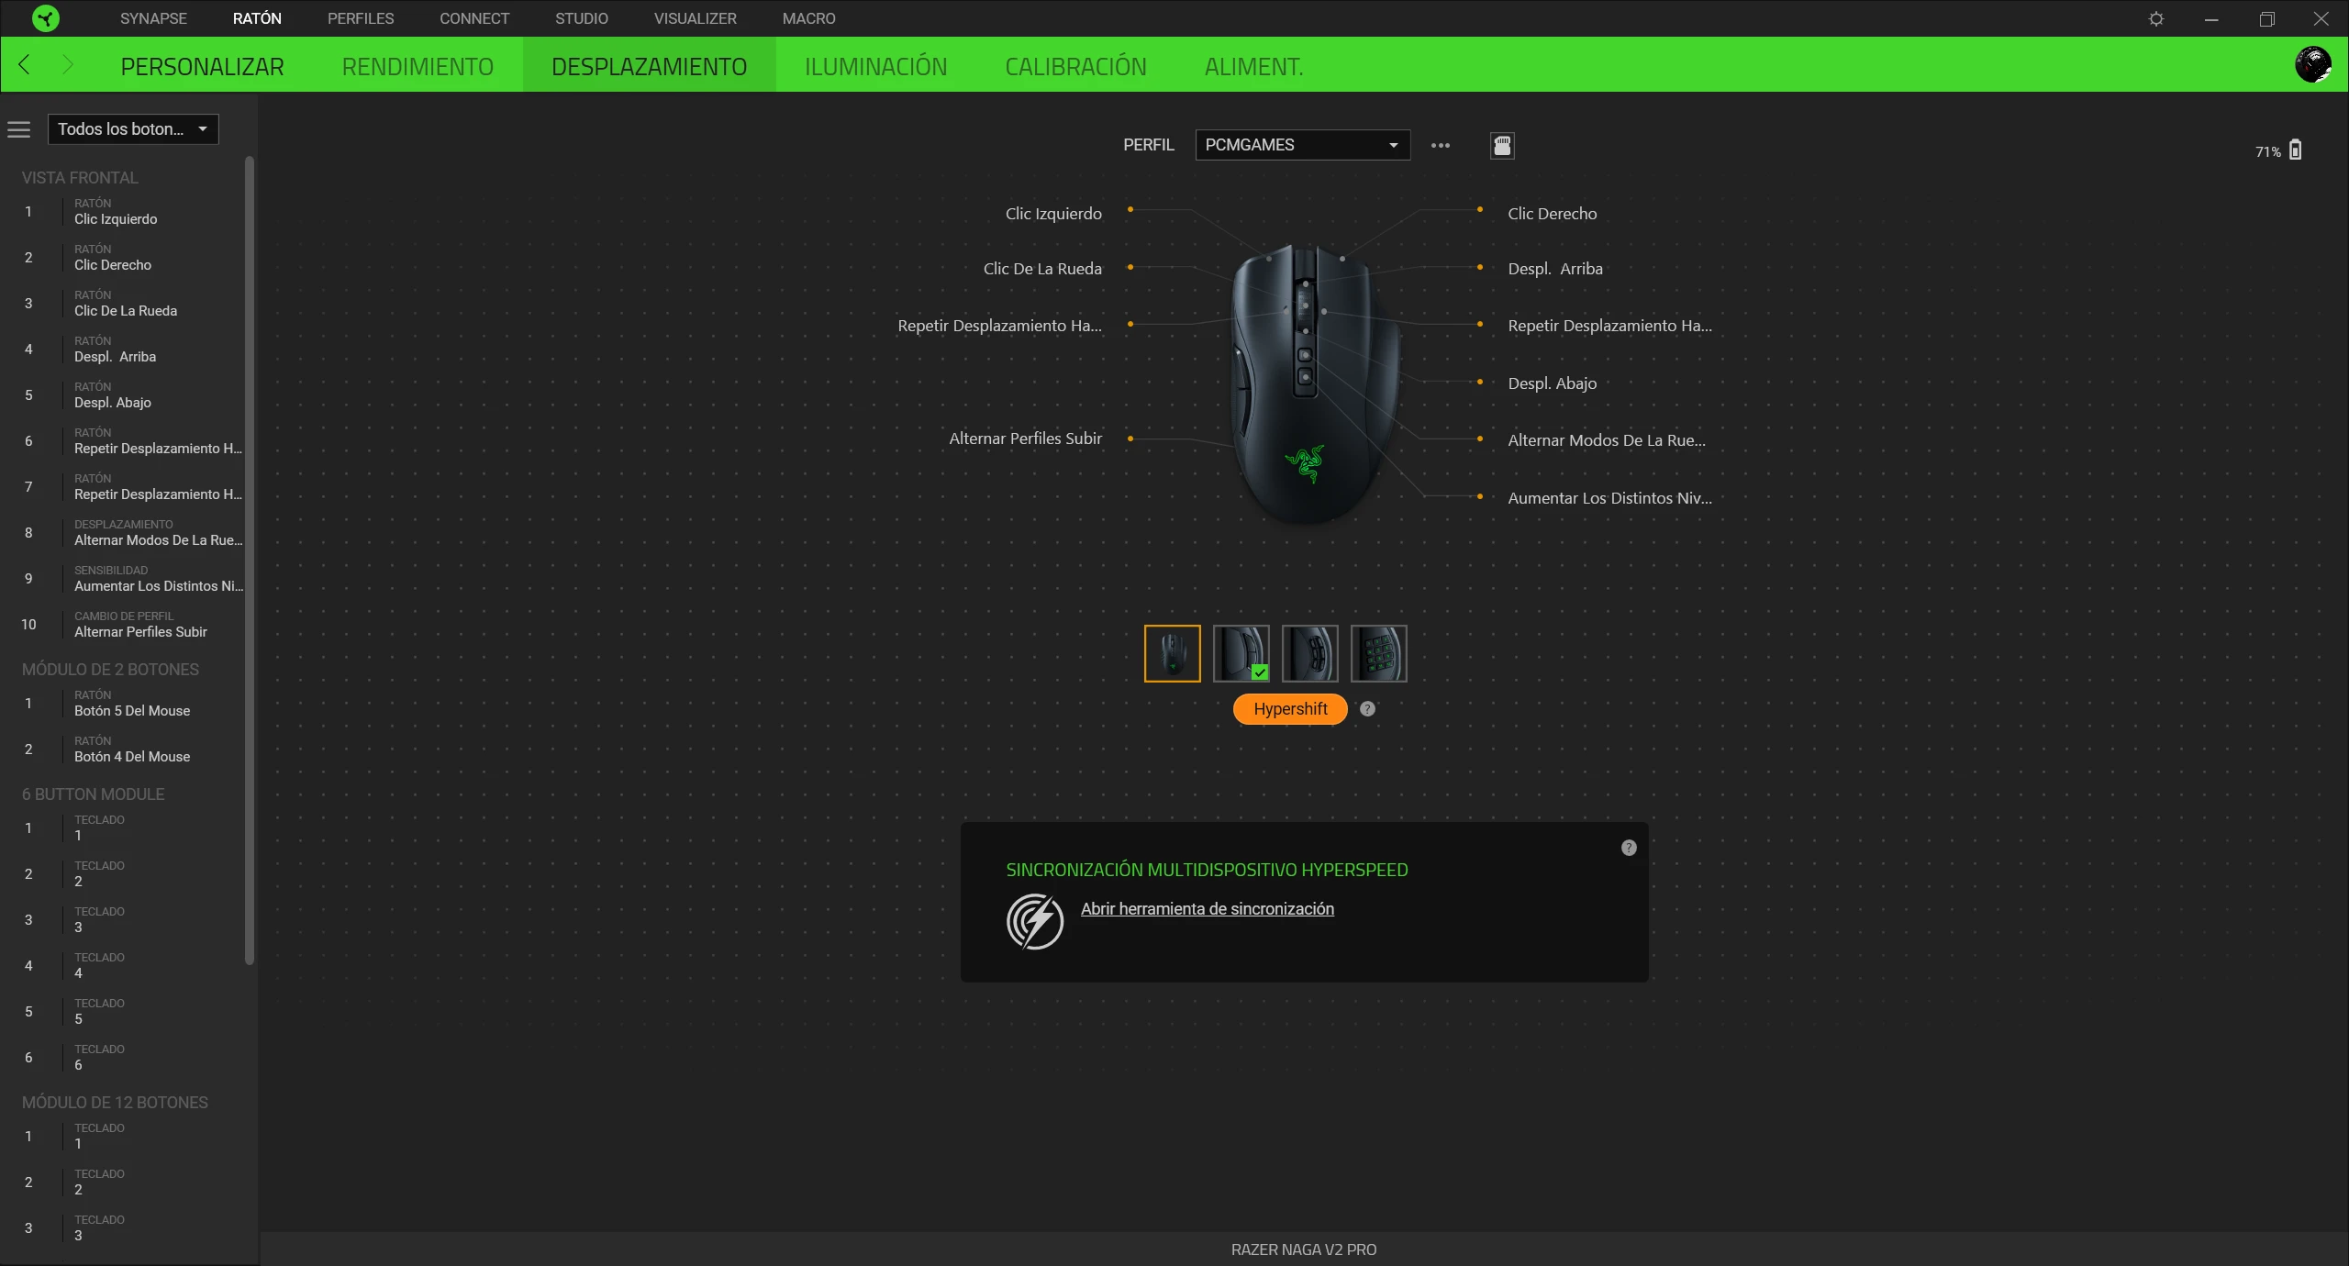2349x1266 pixels.
Task: Click Despl. Arriba label on diagram
Action: tap(1555, 269)
